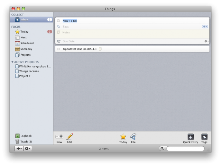Open the plus dropdown in bottom bar

pos(19,148)
